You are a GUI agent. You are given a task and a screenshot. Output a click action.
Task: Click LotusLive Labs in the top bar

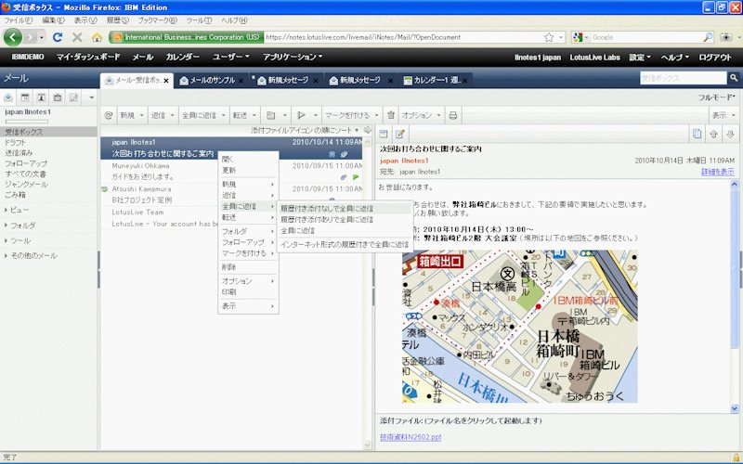[594, 58]
